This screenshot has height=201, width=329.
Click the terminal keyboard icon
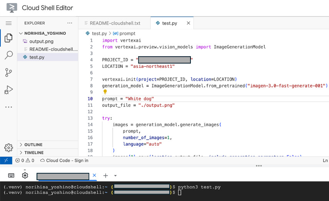[x=11, y=176]
